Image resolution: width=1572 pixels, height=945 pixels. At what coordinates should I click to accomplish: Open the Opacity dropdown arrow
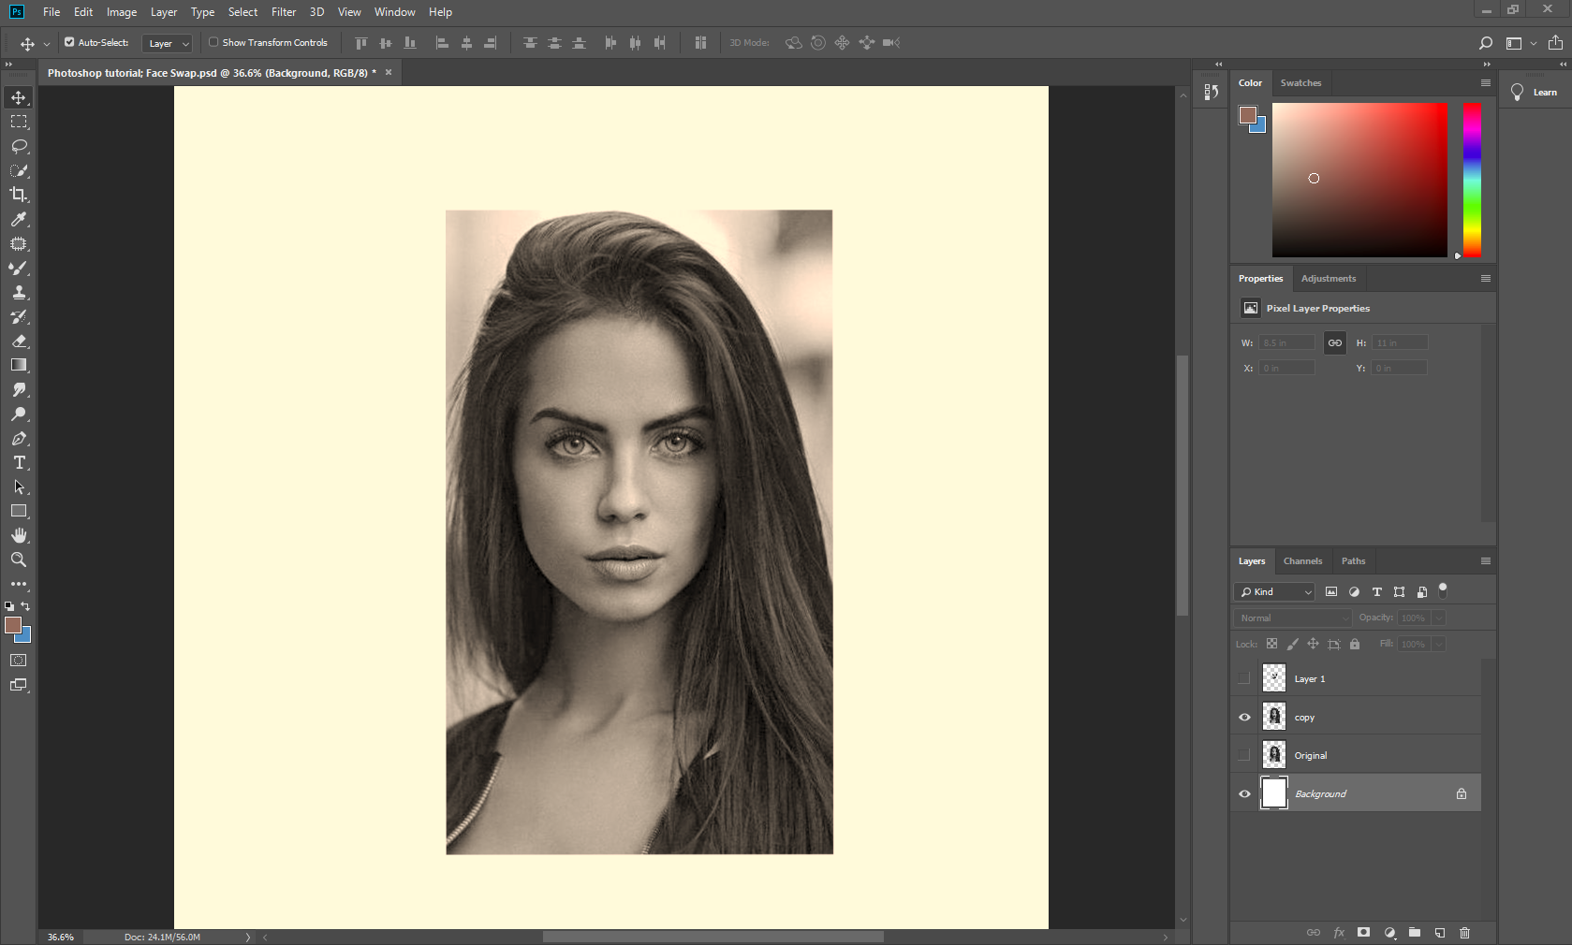coord(1439,618)
